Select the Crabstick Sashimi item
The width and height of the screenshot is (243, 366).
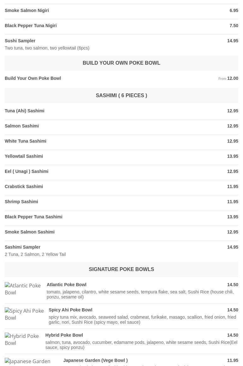click(121, 187)
